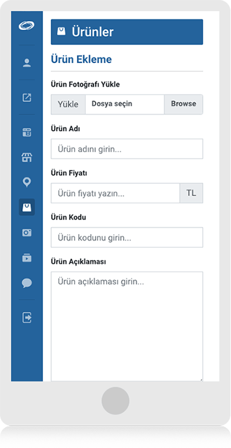Click the Ürün Ekleme heading
231x448 pixels.
coord(81,59)
